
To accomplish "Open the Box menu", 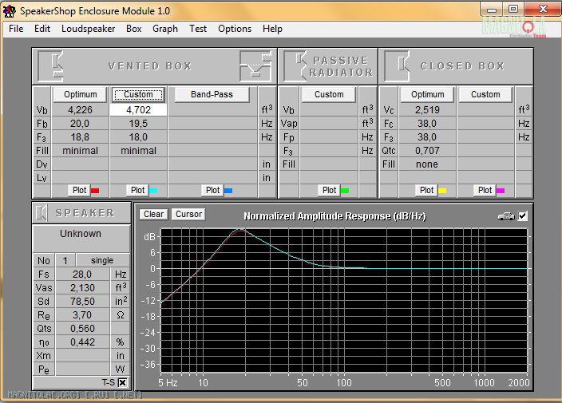I will (133, 29).
